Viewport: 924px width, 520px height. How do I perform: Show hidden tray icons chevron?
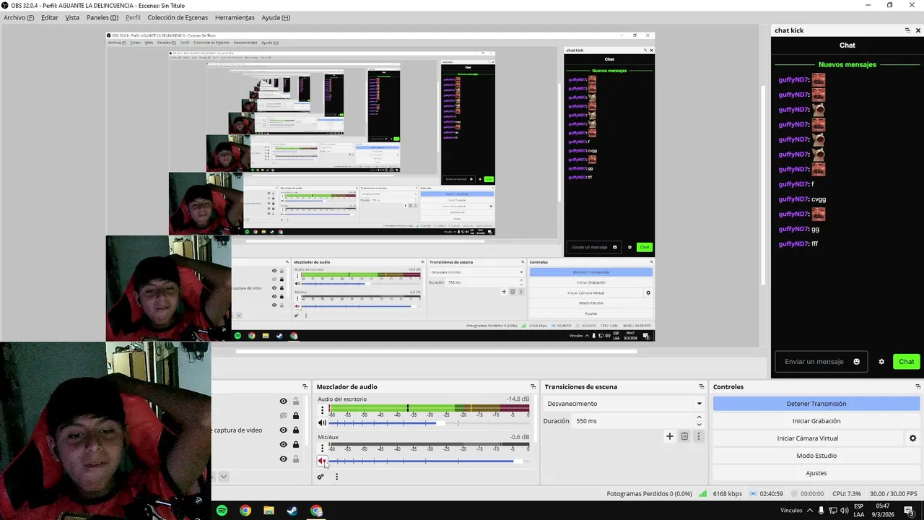[x=810, y=511]
